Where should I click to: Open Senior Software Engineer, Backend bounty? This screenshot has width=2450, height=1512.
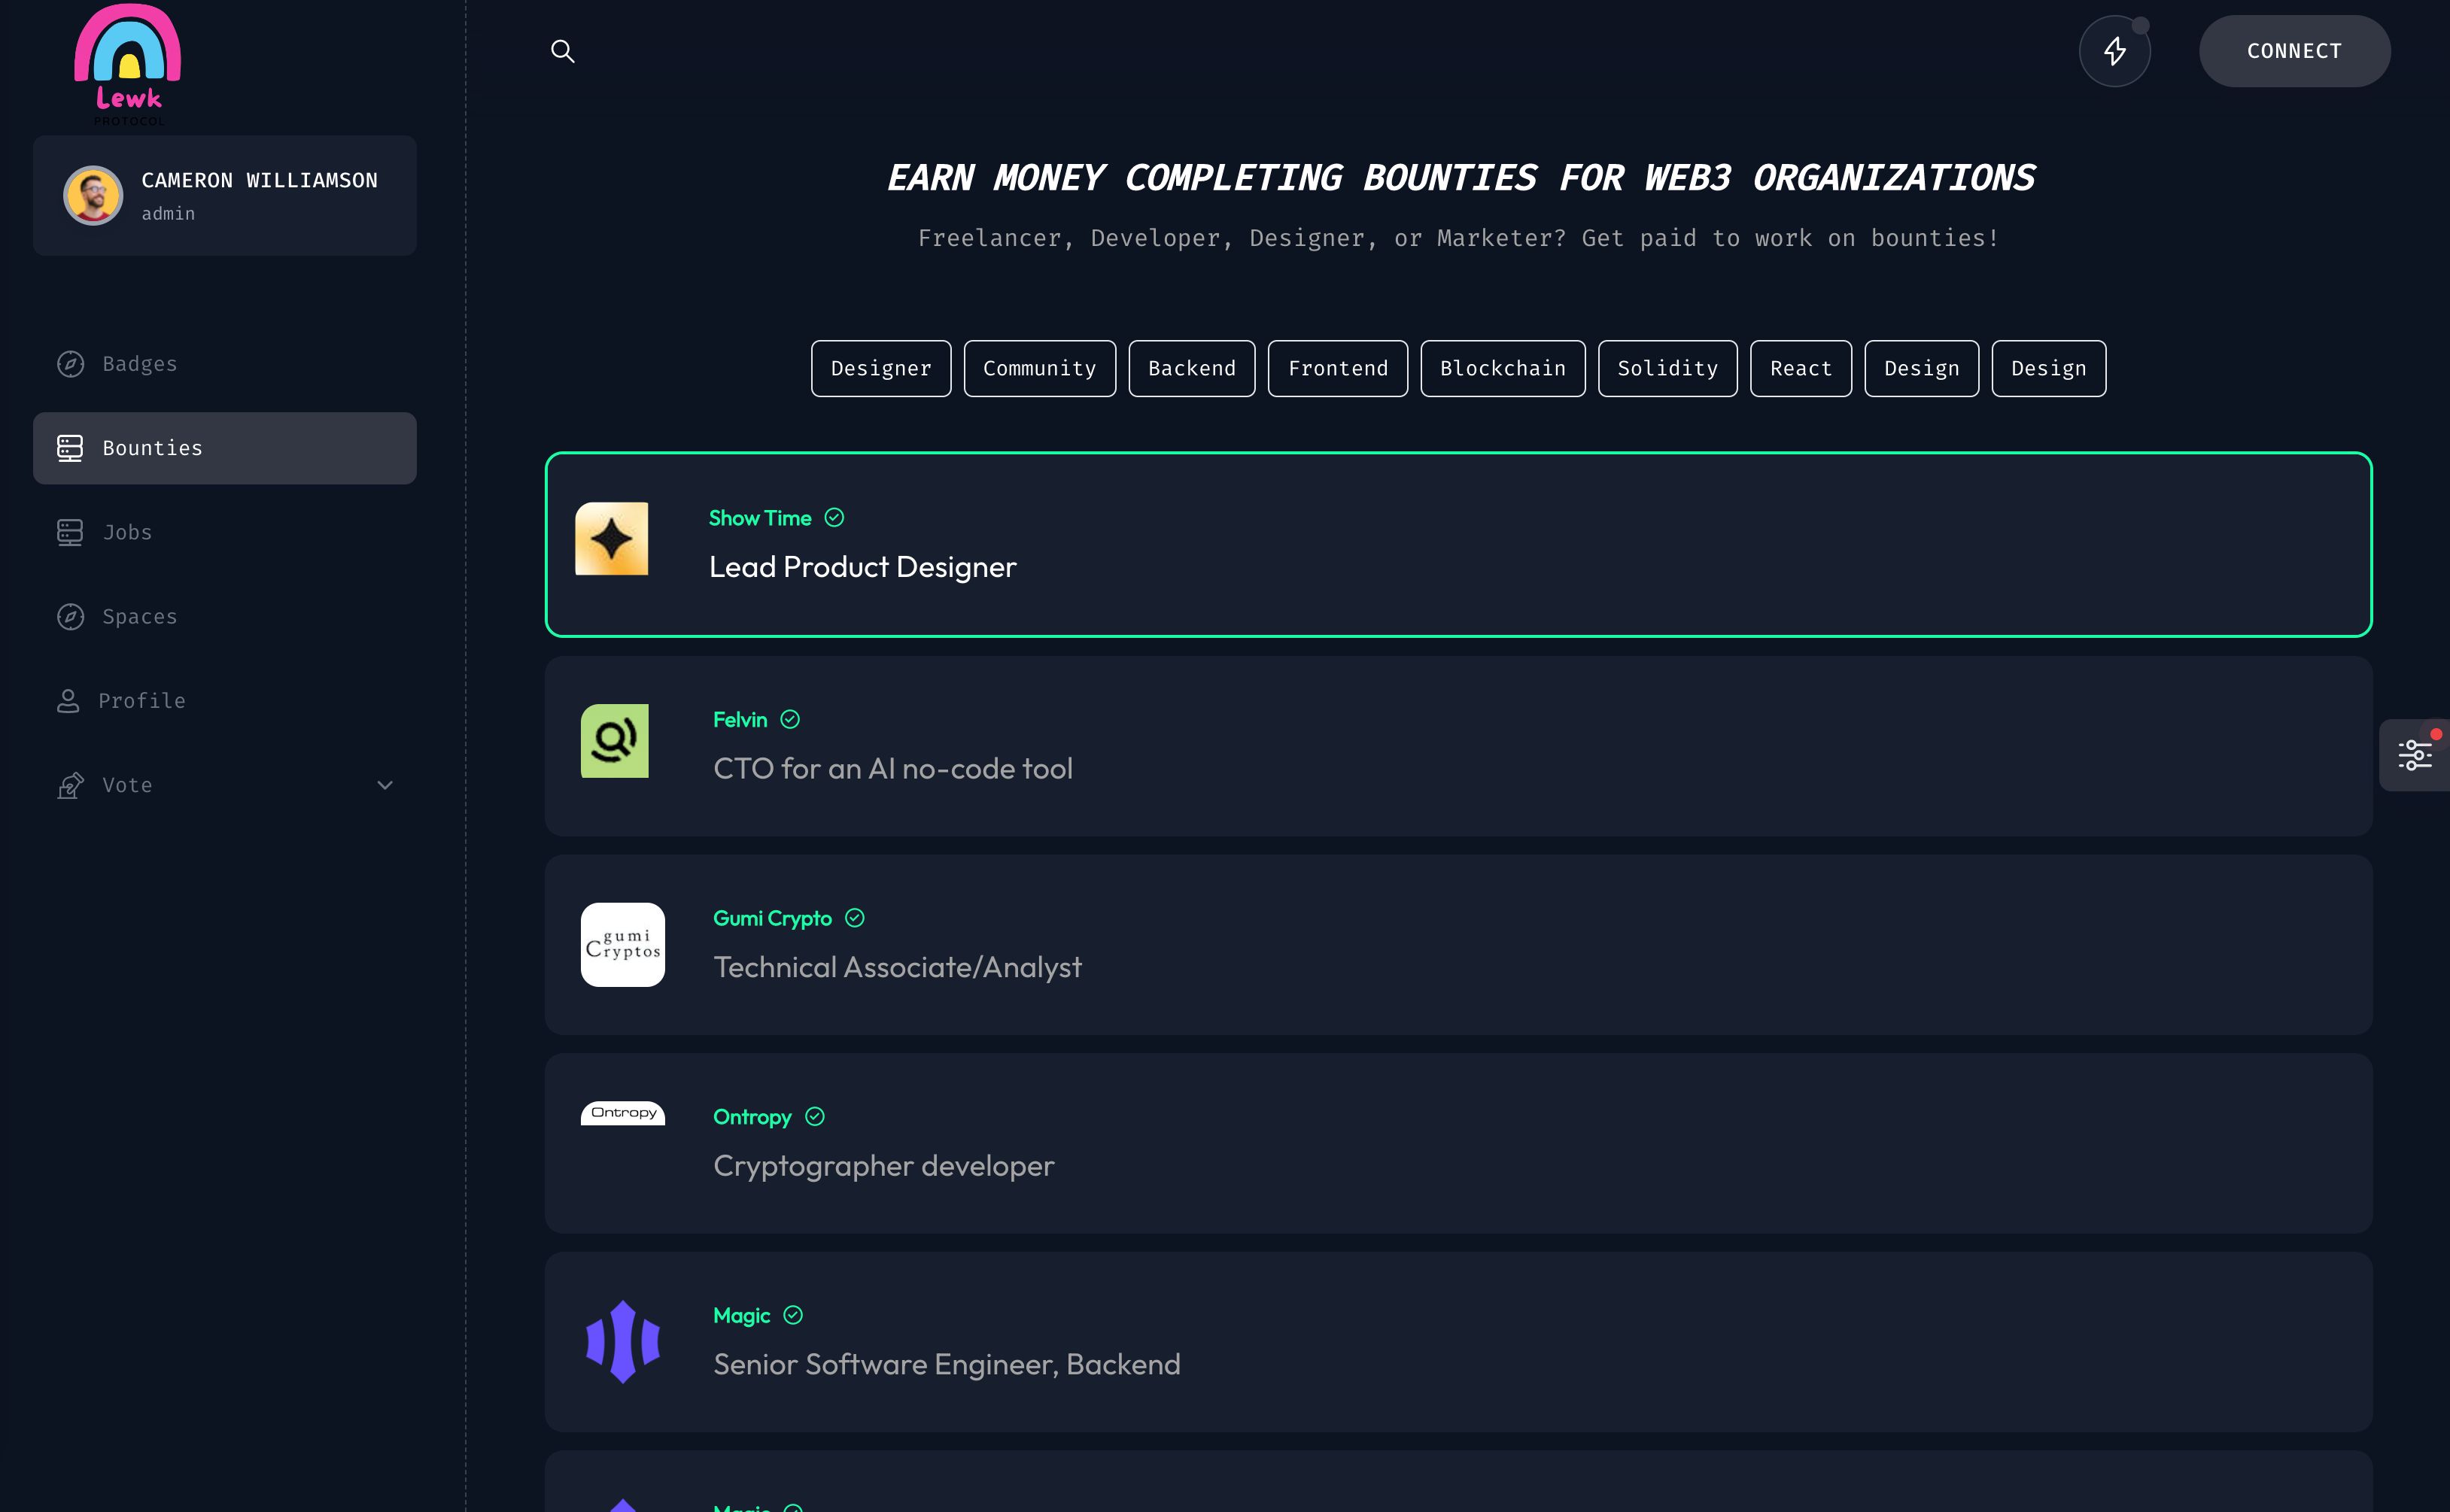point(947,1365)
